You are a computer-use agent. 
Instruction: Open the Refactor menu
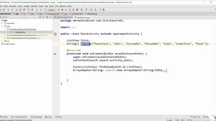[x=34, y=6]
